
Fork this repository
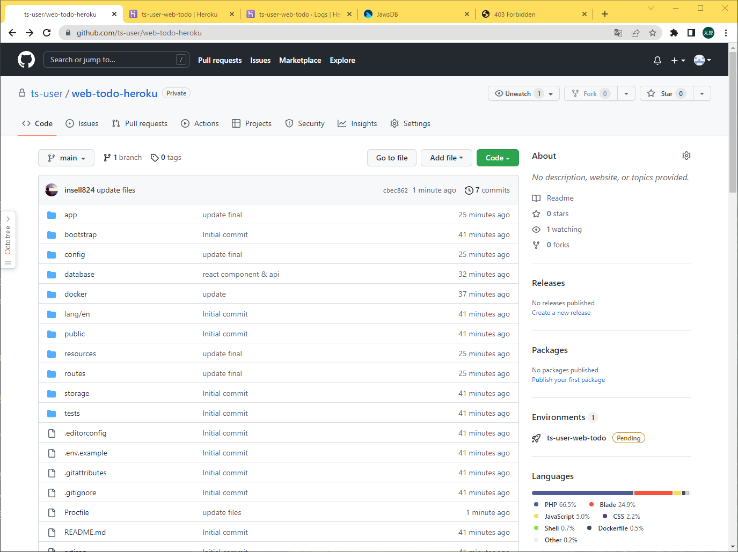(590, 93)
